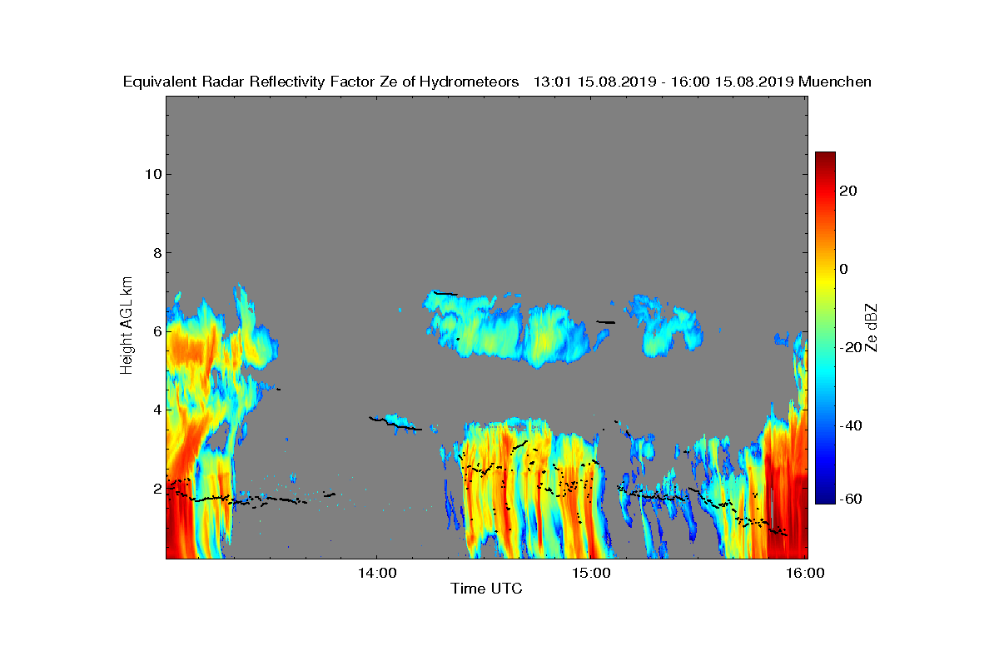Click the colorbar tick label 20
Viewport: 999px width, 666px height.
coord(848,191)
